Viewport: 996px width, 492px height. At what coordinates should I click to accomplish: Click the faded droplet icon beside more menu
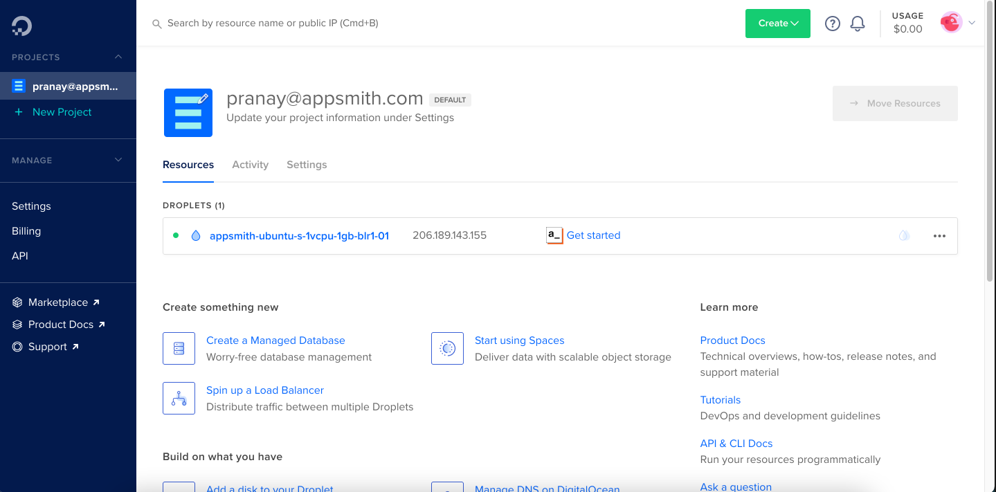pos(904,236)
